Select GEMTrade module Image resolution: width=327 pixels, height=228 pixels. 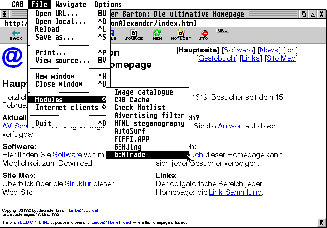[148, 154]
